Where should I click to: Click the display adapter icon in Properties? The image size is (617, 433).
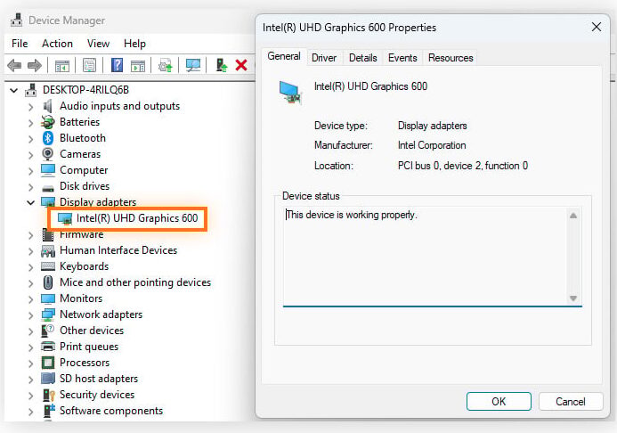pyautogui.click(x=291, y=93)
